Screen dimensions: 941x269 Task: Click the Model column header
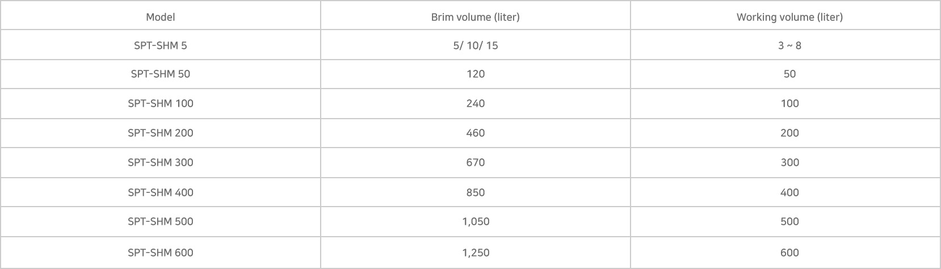[x=161, y=17]
